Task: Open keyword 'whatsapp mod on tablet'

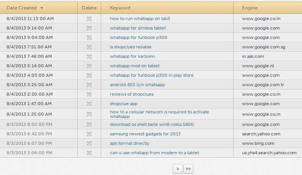Action: 135,66
